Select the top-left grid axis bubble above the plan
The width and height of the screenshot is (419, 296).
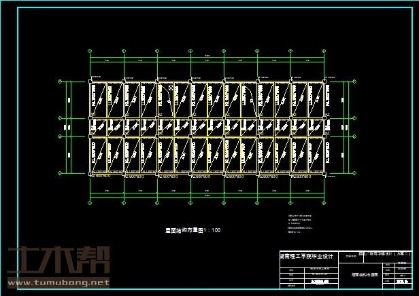pyautogui.click(x=90, y=50)
